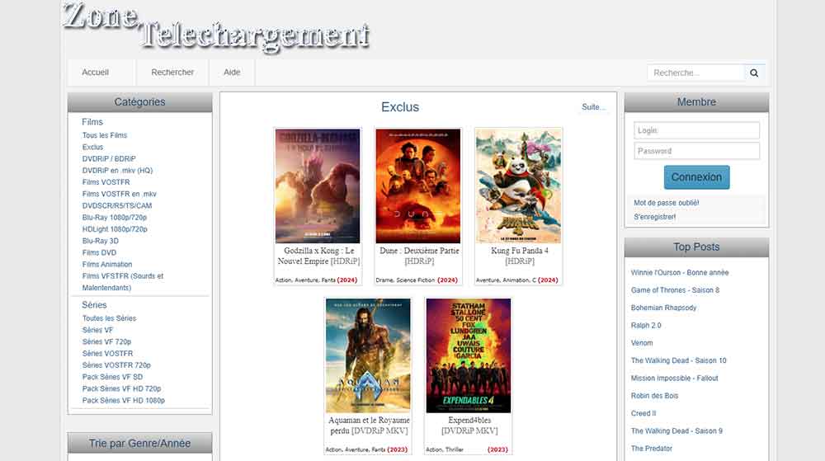Screen dimensions: 825x461
Task: Open the Suite... link in Exclus
Action: [593, 107]
